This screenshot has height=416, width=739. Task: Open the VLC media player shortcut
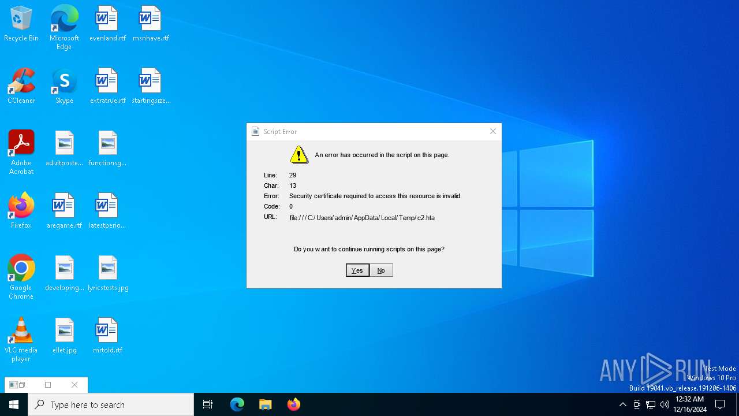click(21, 340)
